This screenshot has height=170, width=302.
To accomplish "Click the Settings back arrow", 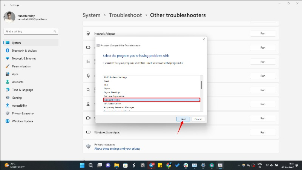I will click(x=5, y=5).
